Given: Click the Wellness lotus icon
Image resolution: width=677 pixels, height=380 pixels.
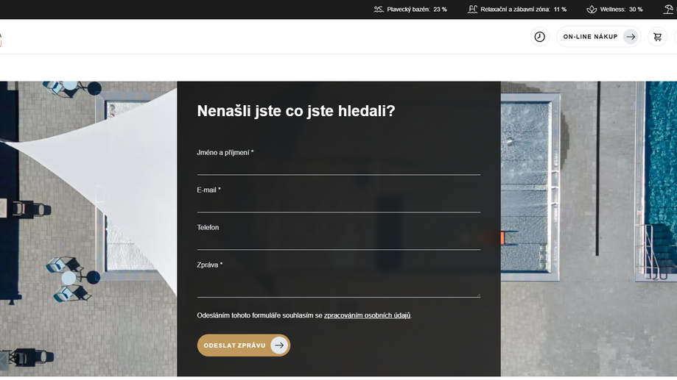Looking at the screenshot, I should coord(592,10).
